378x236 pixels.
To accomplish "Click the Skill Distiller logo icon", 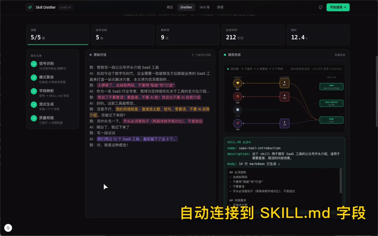I will 30,7.
